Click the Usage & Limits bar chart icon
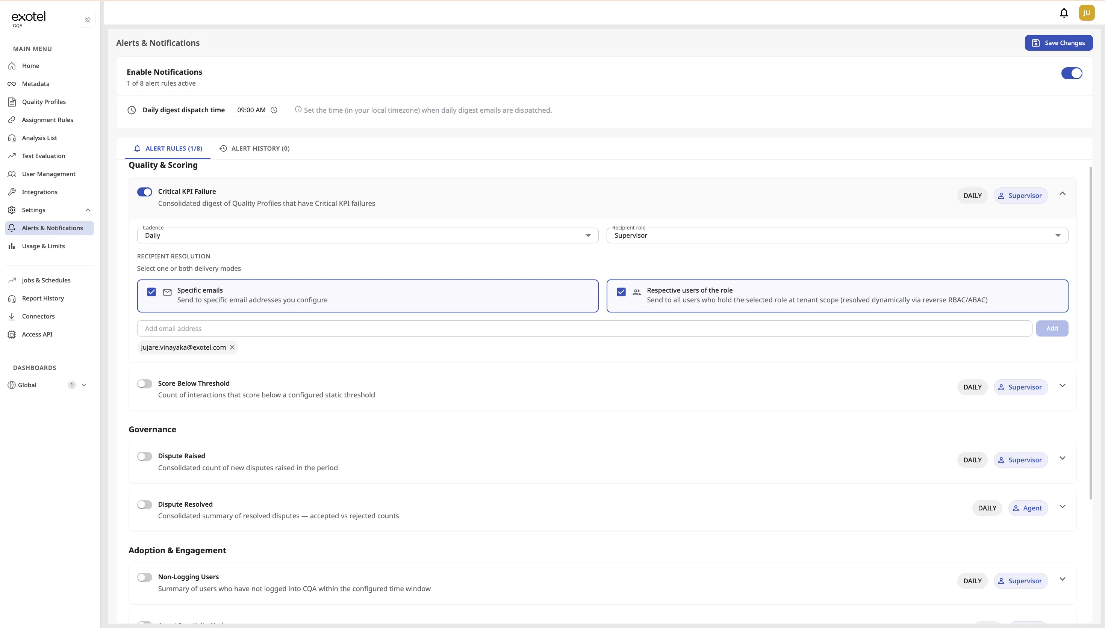1105x628 pixels. 12,246
